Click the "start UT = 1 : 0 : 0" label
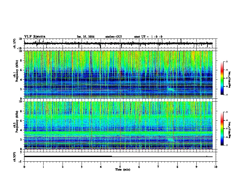This screenshot has height=187, width=243. point(148,37)
